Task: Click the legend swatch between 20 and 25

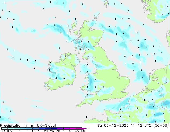Action: pyautogui.click(x=48, y=128)
